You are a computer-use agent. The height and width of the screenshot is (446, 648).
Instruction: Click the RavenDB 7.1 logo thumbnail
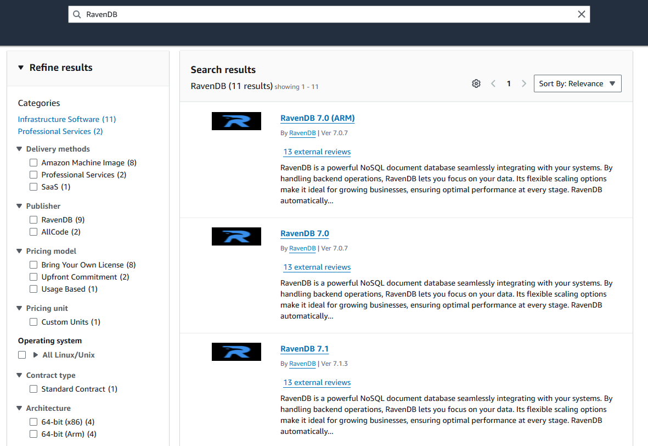[x=236, y=352]
